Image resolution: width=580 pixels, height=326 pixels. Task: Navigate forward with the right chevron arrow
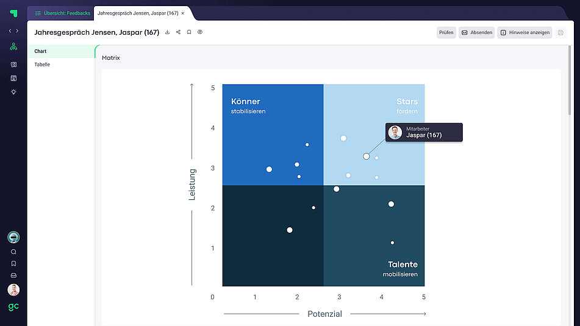17,30
